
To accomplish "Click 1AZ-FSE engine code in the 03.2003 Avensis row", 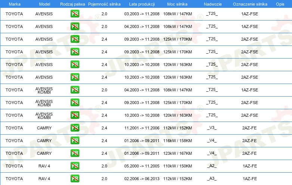I will point(249,14).
